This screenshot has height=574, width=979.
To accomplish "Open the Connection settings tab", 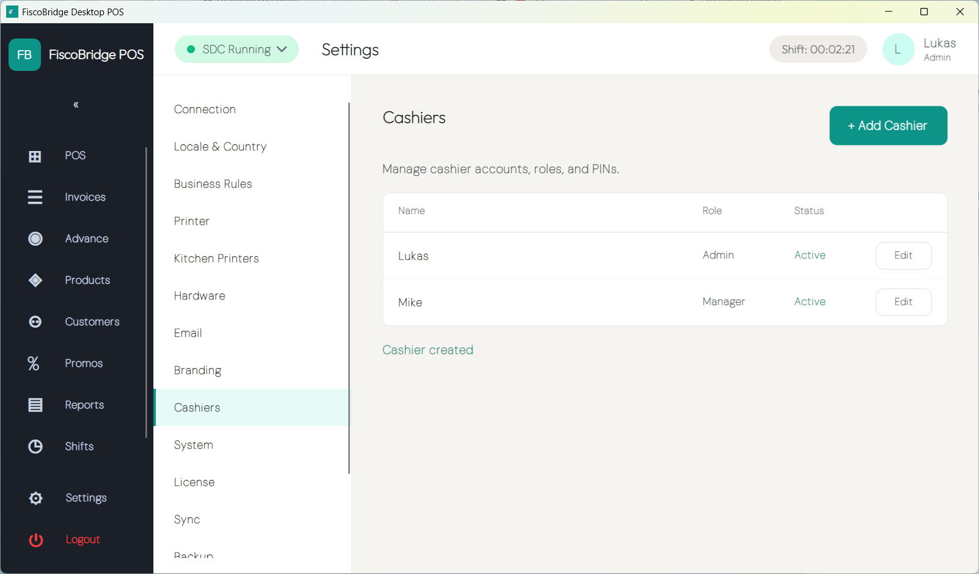I will (251, 109).
